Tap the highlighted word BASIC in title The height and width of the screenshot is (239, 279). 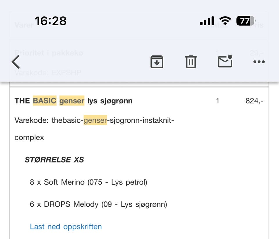44,101
